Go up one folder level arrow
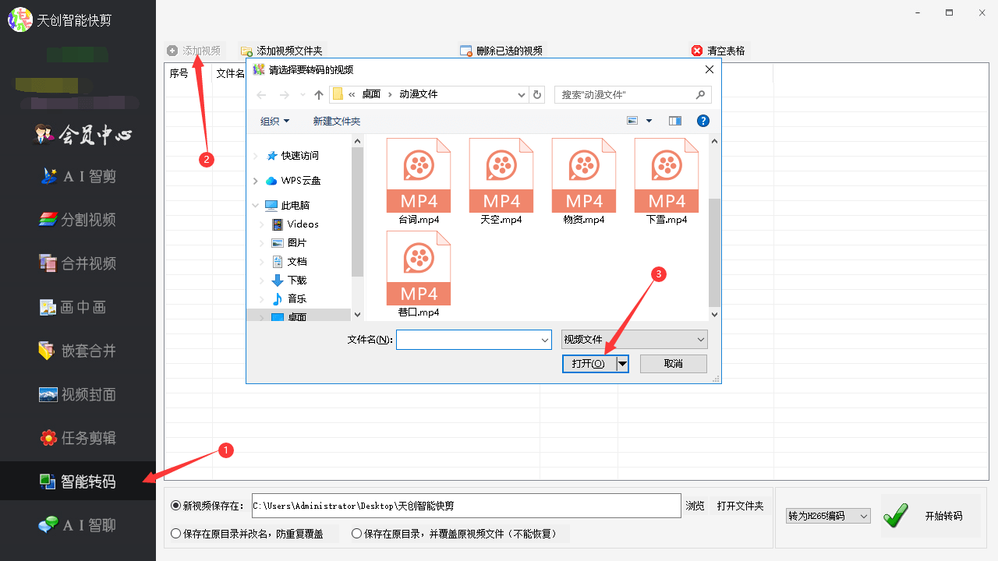The width and height of the screenshot is (998, 561). point(318,94)
